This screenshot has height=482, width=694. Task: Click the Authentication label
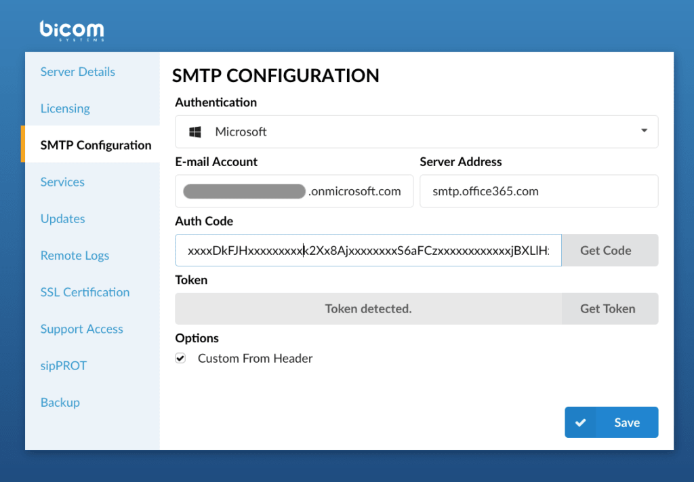coord(216,102)
